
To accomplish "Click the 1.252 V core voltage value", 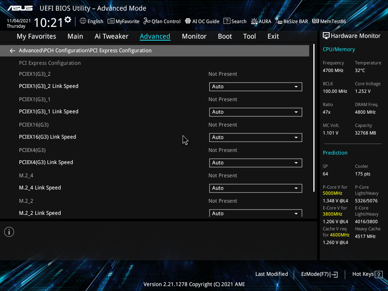I will click(363, 91).
